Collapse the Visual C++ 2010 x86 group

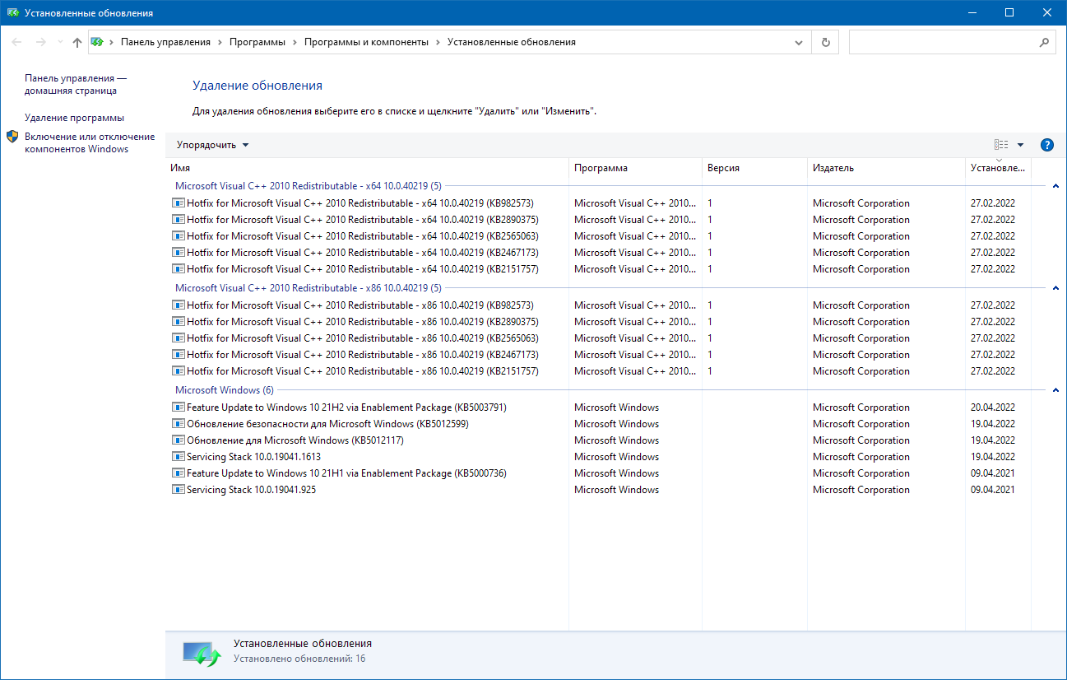1055,288
